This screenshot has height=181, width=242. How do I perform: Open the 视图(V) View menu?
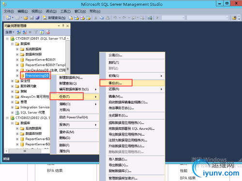37,11
